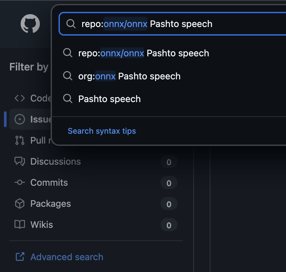Click the Issues circle-dot icon
The width and height of the screenshot is (286, 272).
(20, 119)
